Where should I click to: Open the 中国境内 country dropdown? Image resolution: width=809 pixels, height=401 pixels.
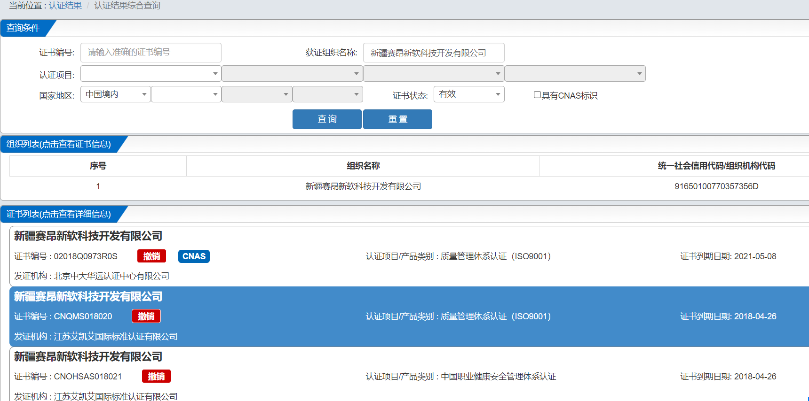point(116,94)
